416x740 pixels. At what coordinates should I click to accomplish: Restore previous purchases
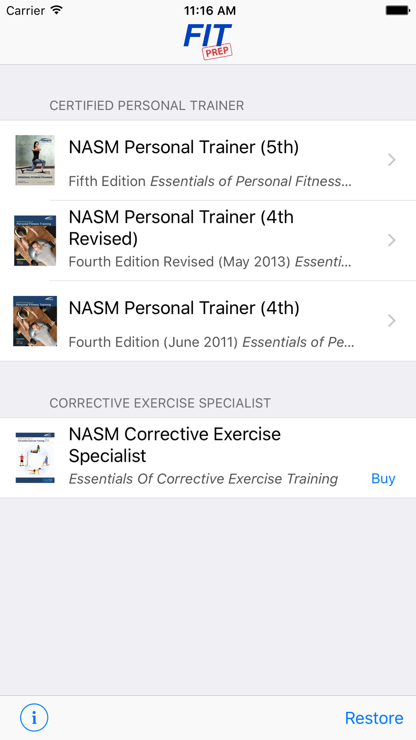pos(374,718)
